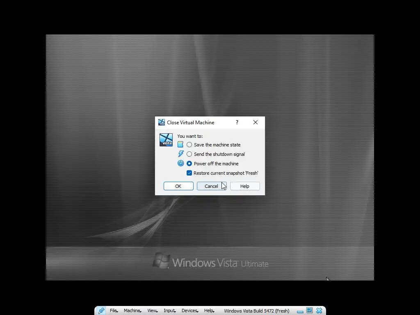The image size is (420, 315).
Task: Uncheck Restore current snapshot 'Fresh' checkbox
Action: 189,173
